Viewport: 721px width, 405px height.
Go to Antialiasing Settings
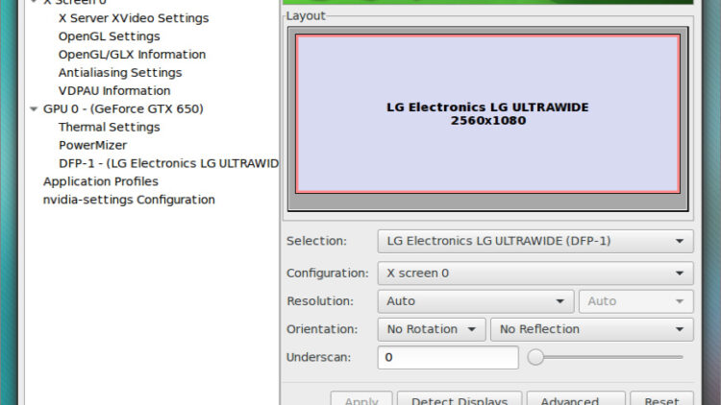tap(119, 73)
